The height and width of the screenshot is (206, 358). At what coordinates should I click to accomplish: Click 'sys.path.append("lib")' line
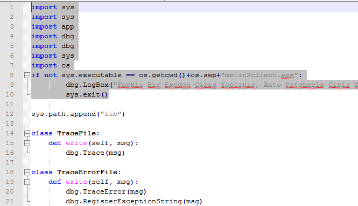pos(78,114)
